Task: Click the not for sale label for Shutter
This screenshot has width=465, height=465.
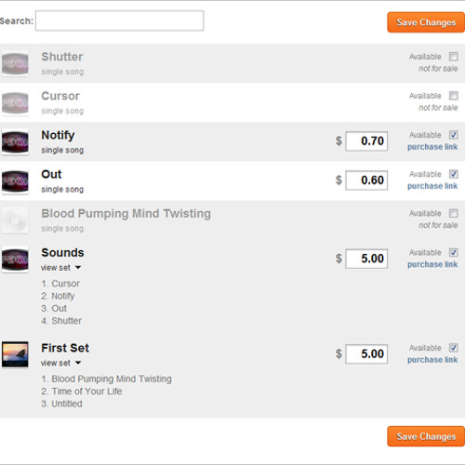Action: [x=438, y=69]
